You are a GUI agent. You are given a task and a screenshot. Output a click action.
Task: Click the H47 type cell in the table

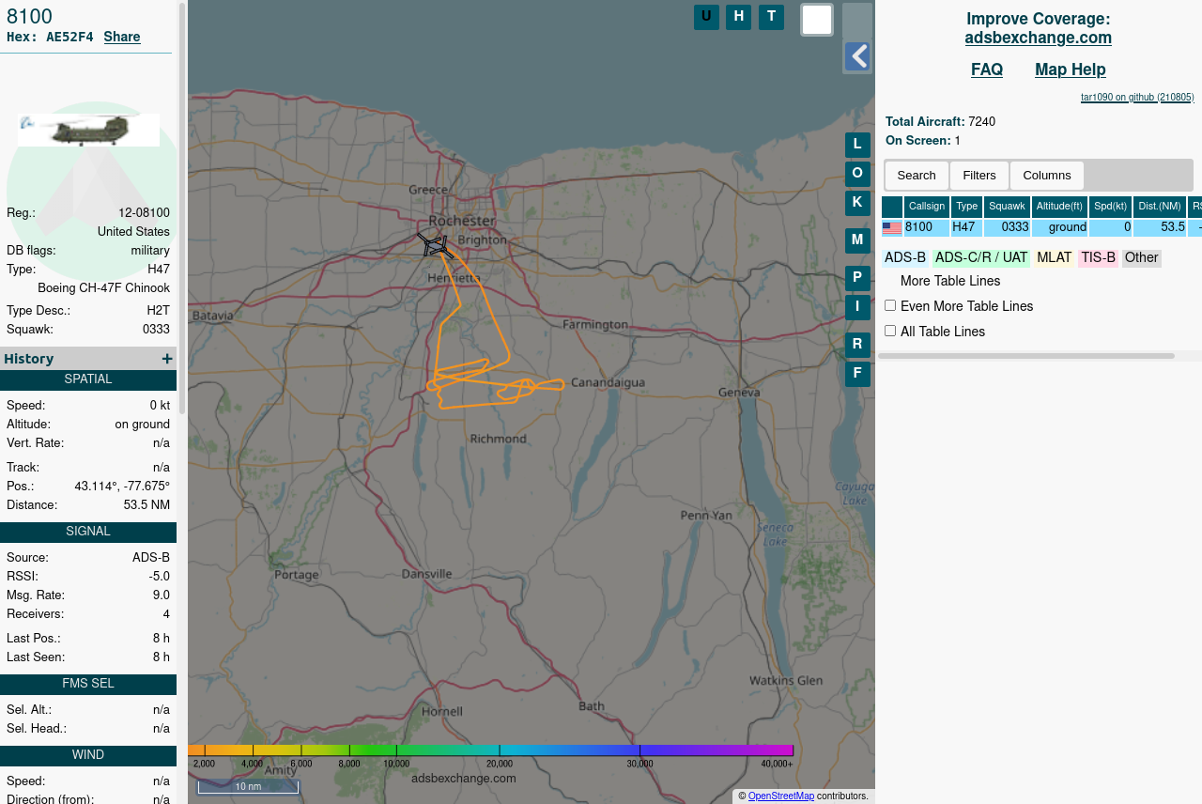[x=966, y=227]
